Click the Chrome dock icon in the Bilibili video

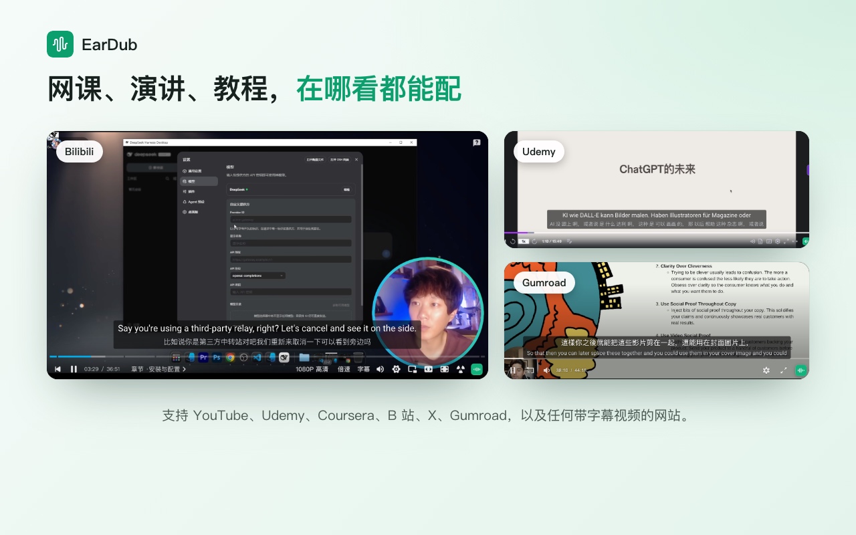click(x=230, y=357)
